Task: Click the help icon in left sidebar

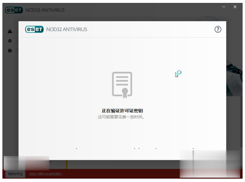Action: point(10,51)
